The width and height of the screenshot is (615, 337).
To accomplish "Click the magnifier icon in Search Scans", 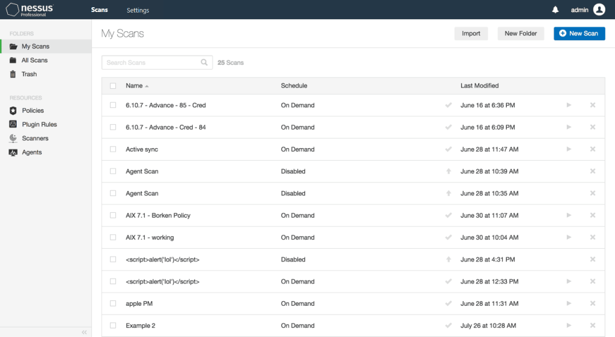I will [x=204, y=62].
